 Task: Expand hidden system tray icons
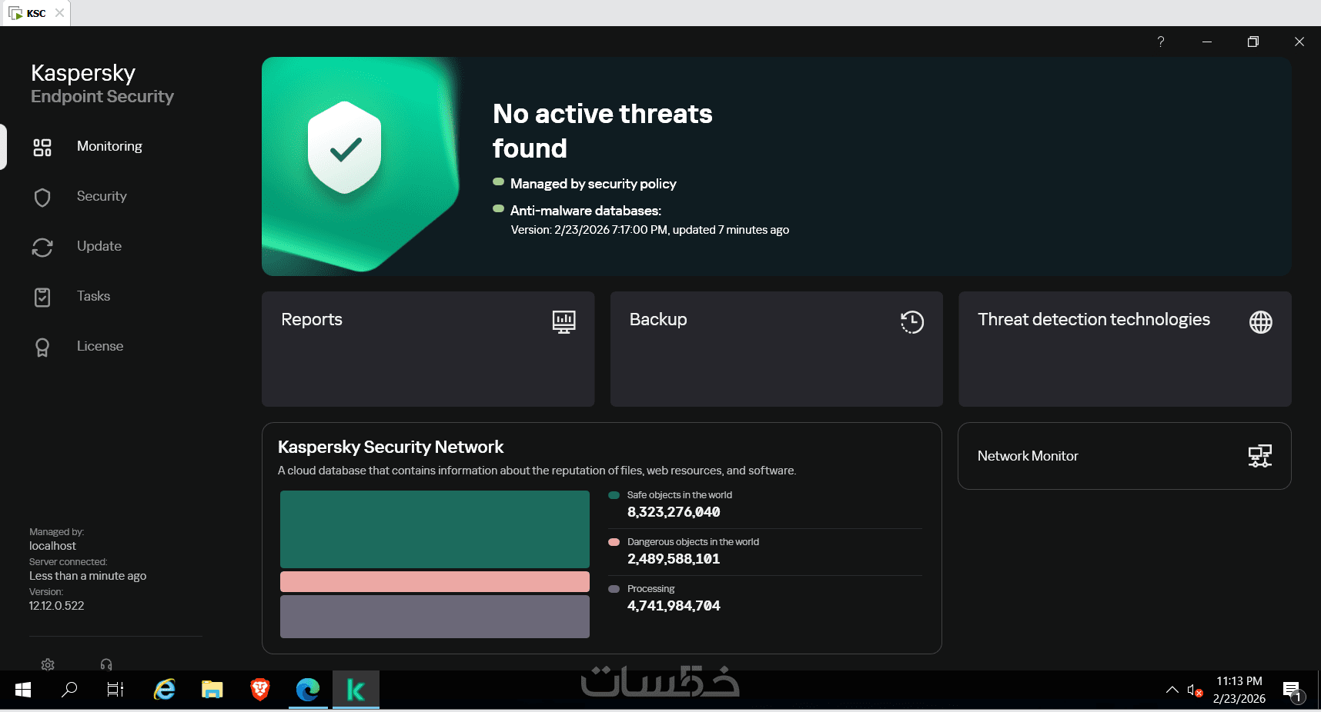click(1172, 690)
